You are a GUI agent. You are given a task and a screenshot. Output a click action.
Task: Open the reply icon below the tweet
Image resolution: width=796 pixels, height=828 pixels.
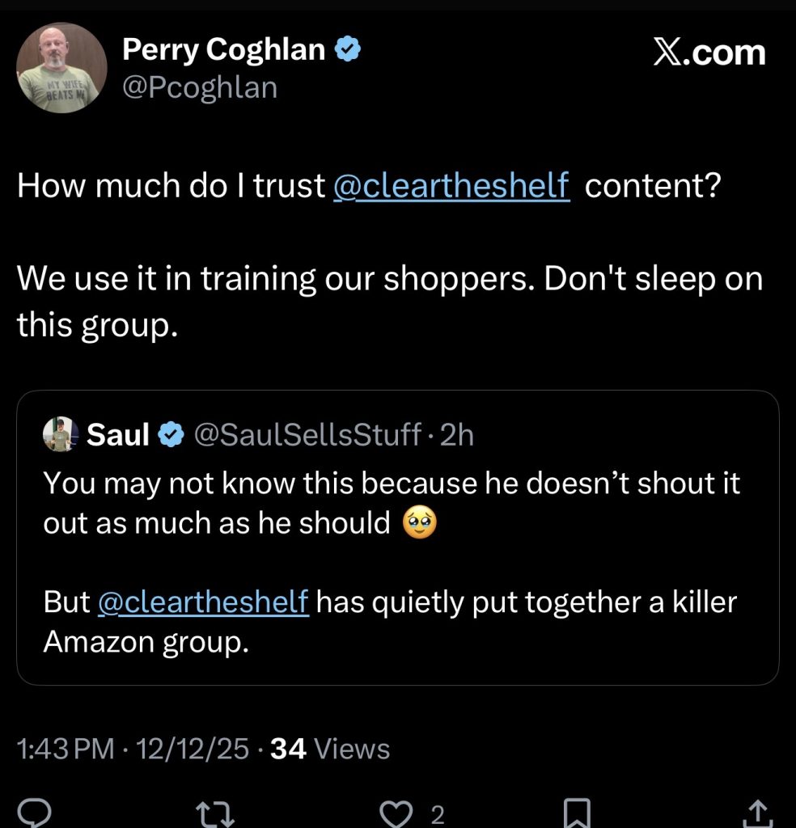click(x=36, y=813)
